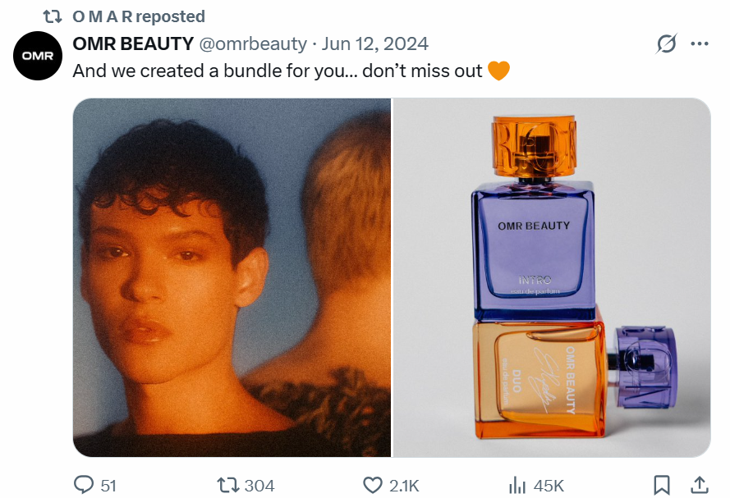Viewport: 730px width, 498px height.
Task: Open view analytics bar chart icon
Action: [x=517, y=486]
